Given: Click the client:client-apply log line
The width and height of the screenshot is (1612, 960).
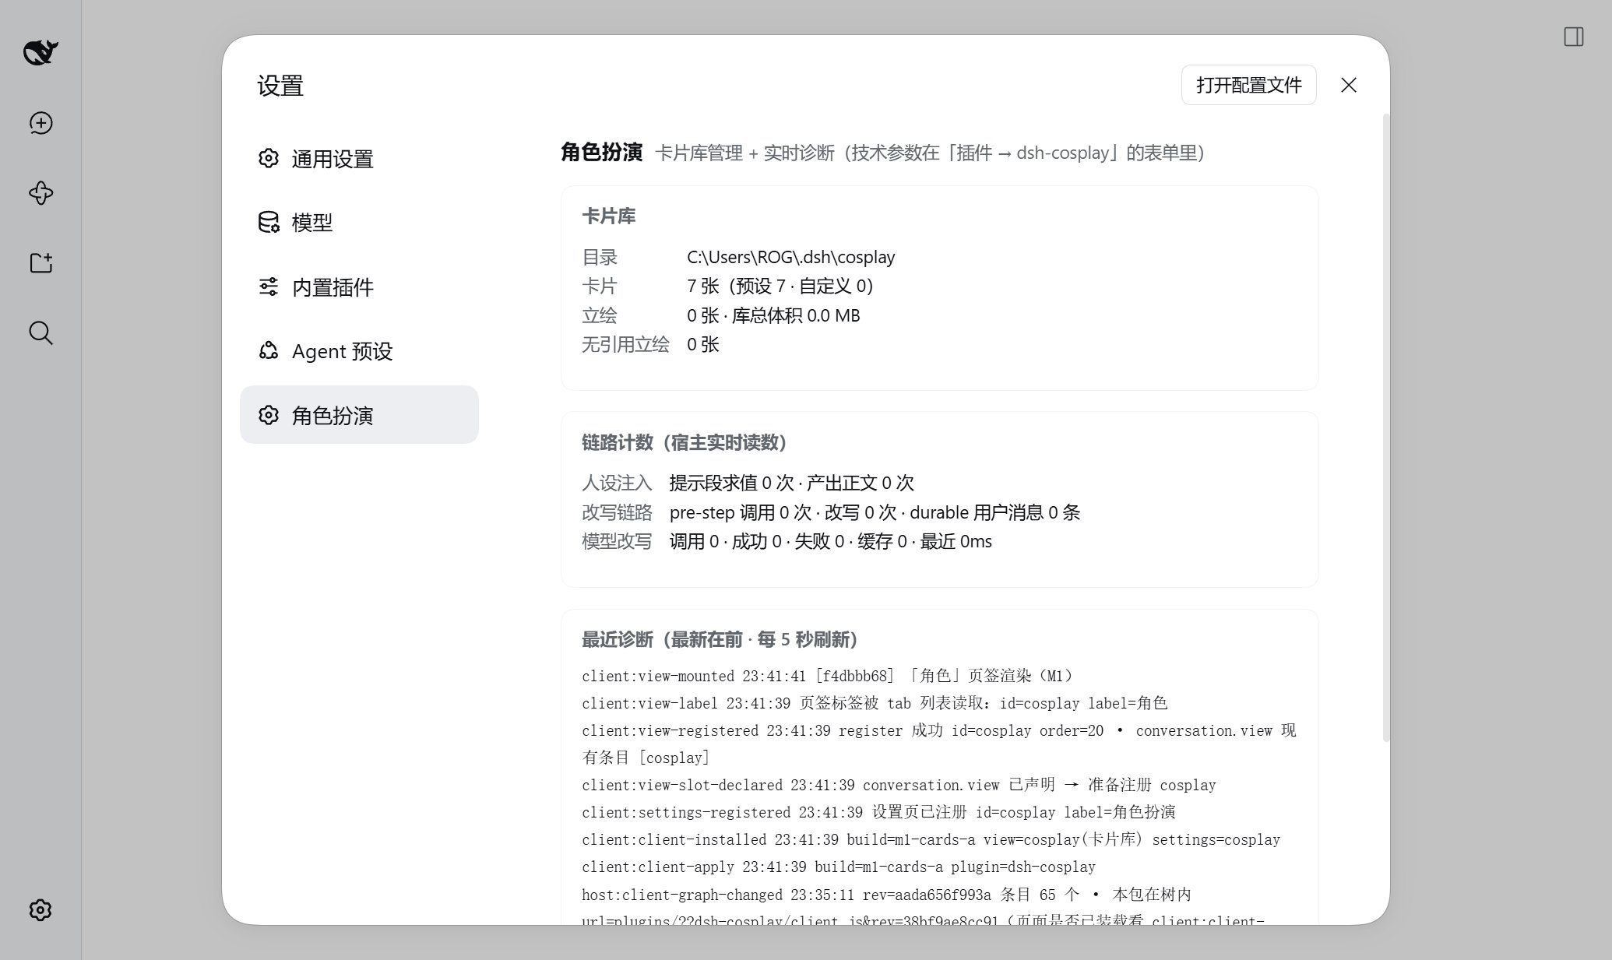Looking at the screenshot, I should tap(839, 867).
